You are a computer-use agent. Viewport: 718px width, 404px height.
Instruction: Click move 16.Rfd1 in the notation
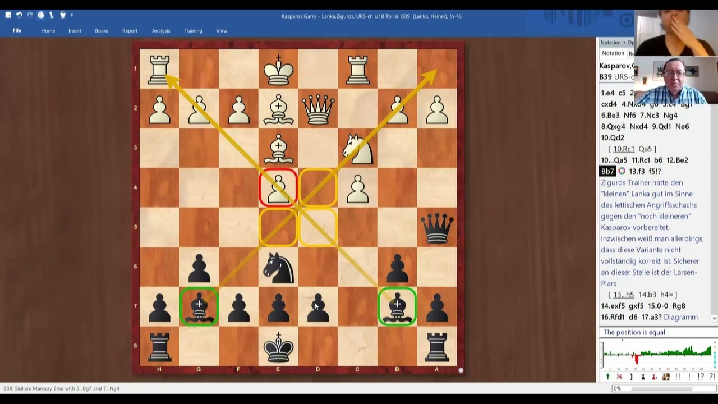[x=614, y=317]
